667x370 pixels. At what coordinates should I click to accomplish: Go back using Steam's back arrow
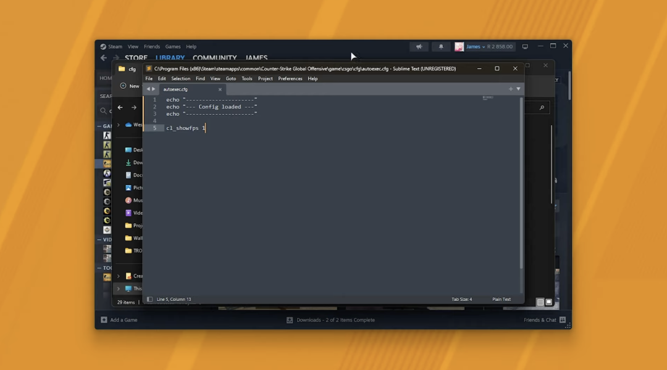point(104,57)
